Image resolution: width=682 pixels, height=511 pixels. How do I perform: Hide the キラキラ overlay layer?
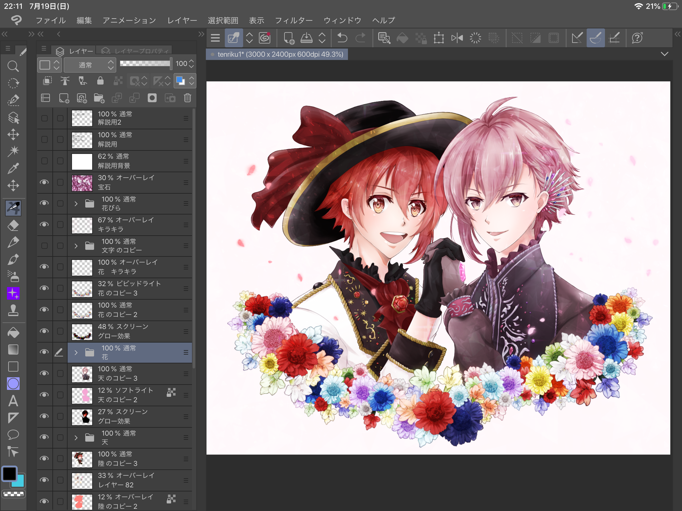(x=44, y=224)
